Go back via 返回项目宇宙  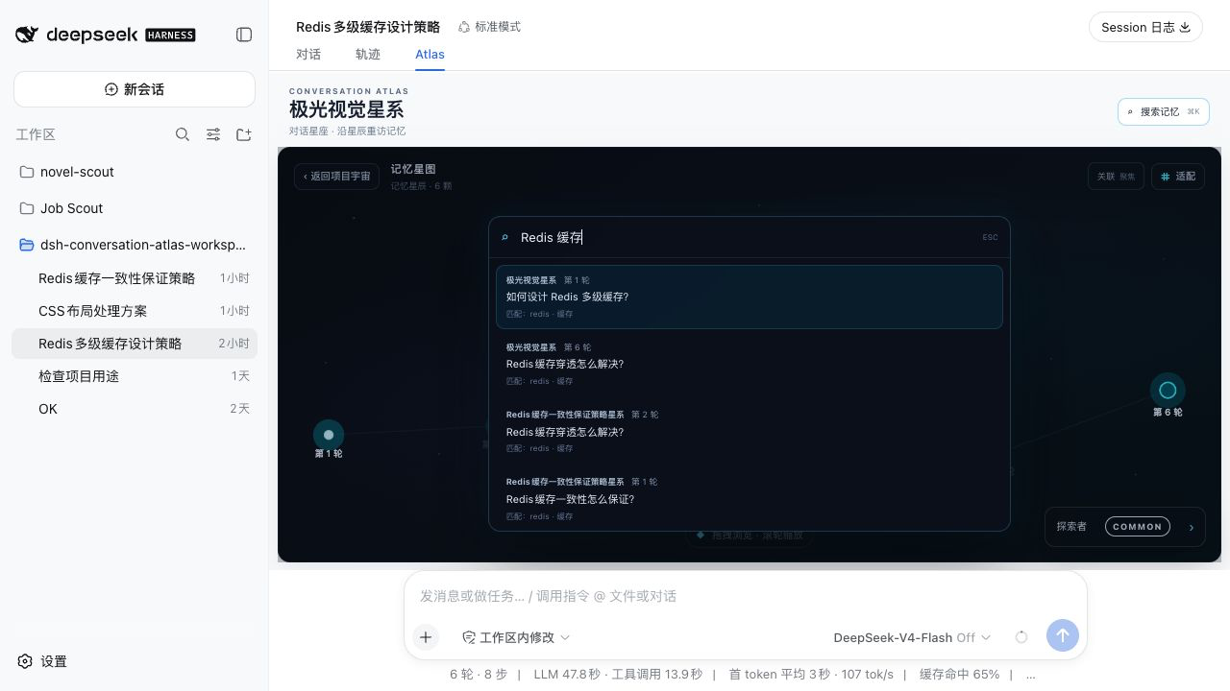click(x=336, y=177)
